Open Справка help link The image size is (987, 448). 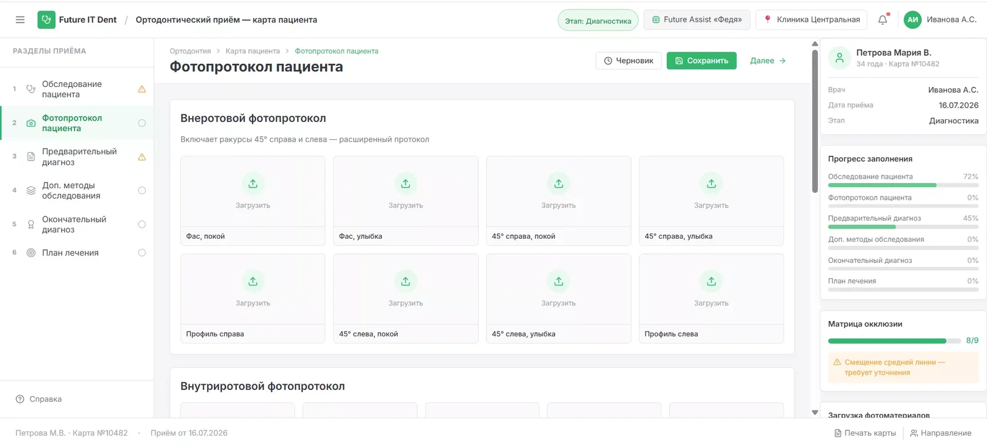[39, 399]
